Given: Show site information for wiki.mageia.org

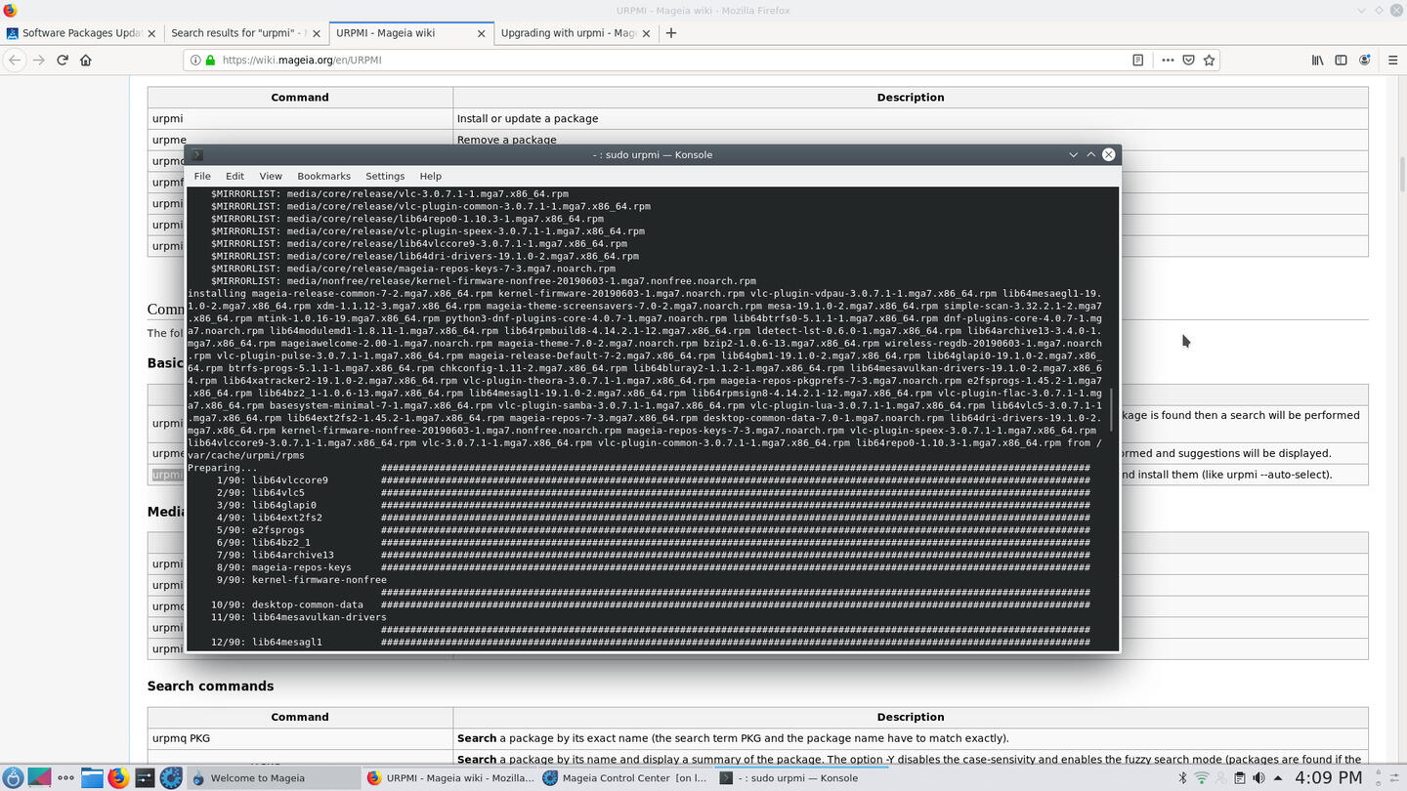Looking at the screenshot, I should [195, 60].
